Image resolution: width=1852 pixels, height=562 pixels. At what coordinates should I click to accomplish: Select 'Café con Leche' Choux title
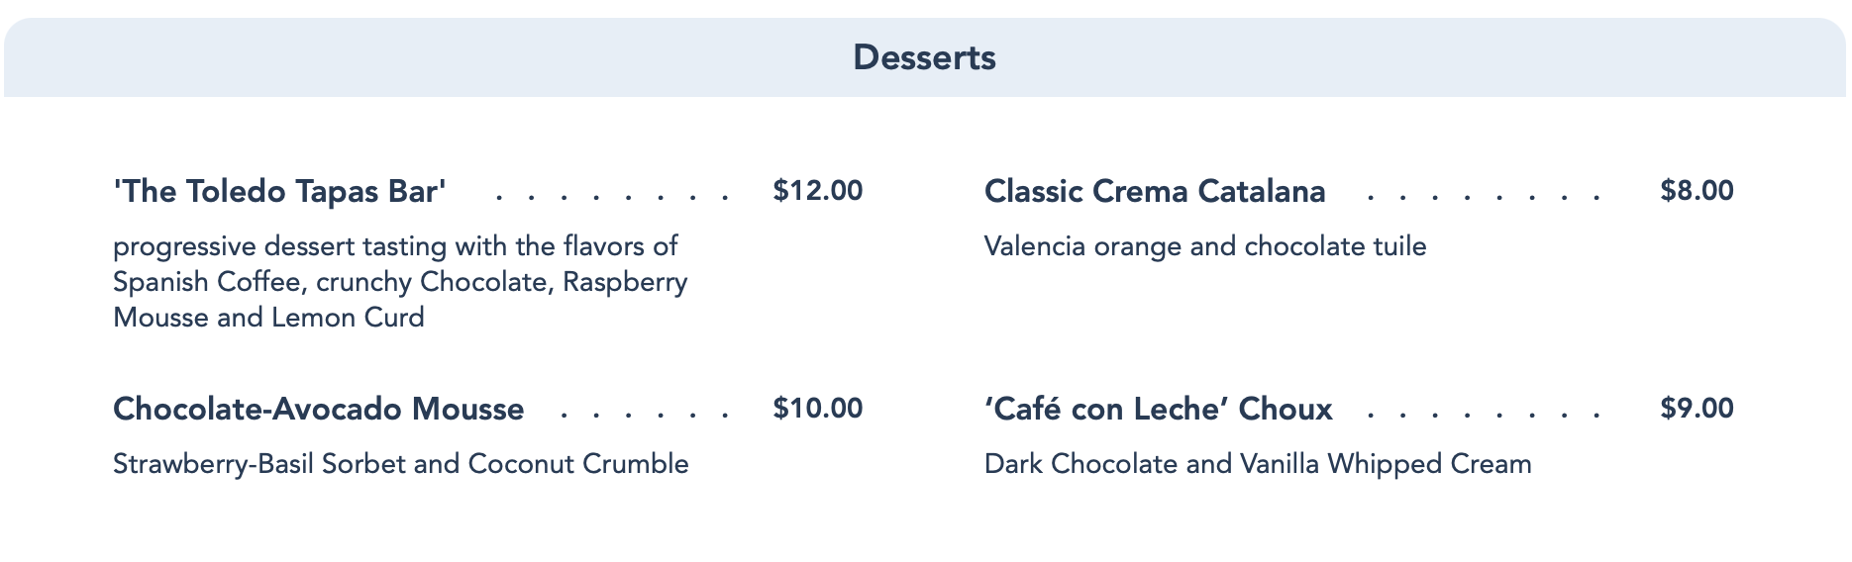[1159, 409]
